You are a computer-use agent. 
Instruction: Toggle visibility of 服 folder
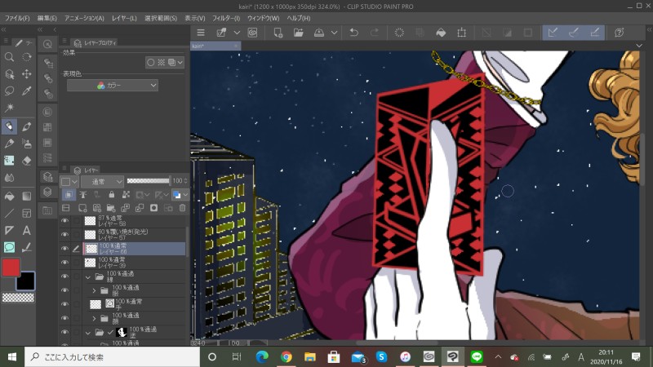[x=64, y=290]
